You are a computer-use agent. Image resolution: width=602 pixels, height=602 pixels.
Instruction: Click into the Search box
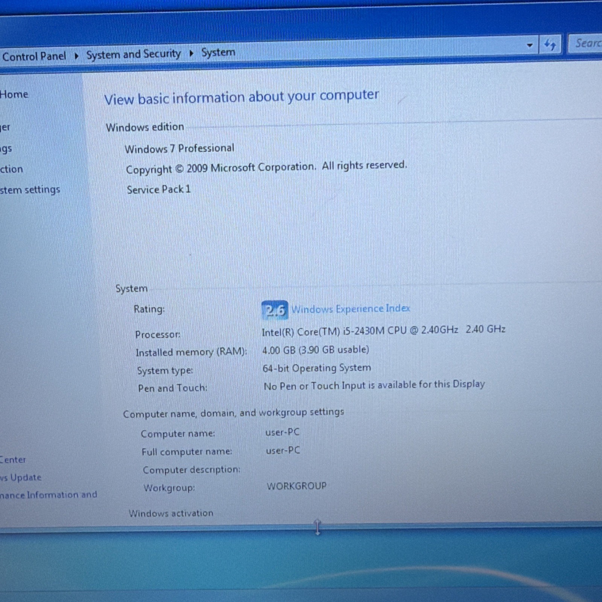click(585, 43)
